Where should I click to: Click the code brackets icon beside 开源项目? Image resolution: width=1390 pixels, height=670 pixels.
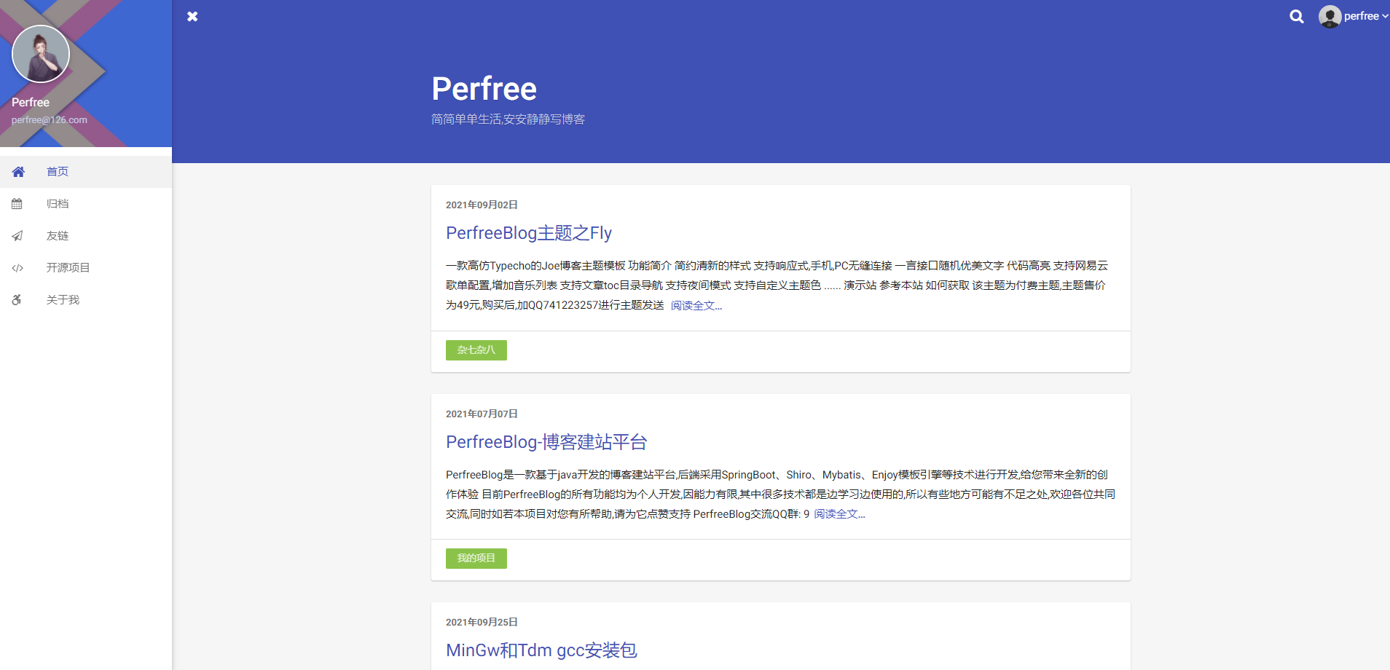point(17,268)
